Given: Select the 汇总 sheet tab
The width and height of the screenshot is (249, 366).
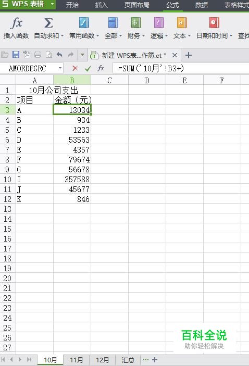Looking at the screenshot, I should tap(128, 360).
